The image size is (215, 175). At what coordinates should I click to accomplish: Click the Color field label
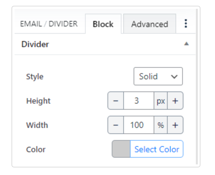(x=36, y=149)
